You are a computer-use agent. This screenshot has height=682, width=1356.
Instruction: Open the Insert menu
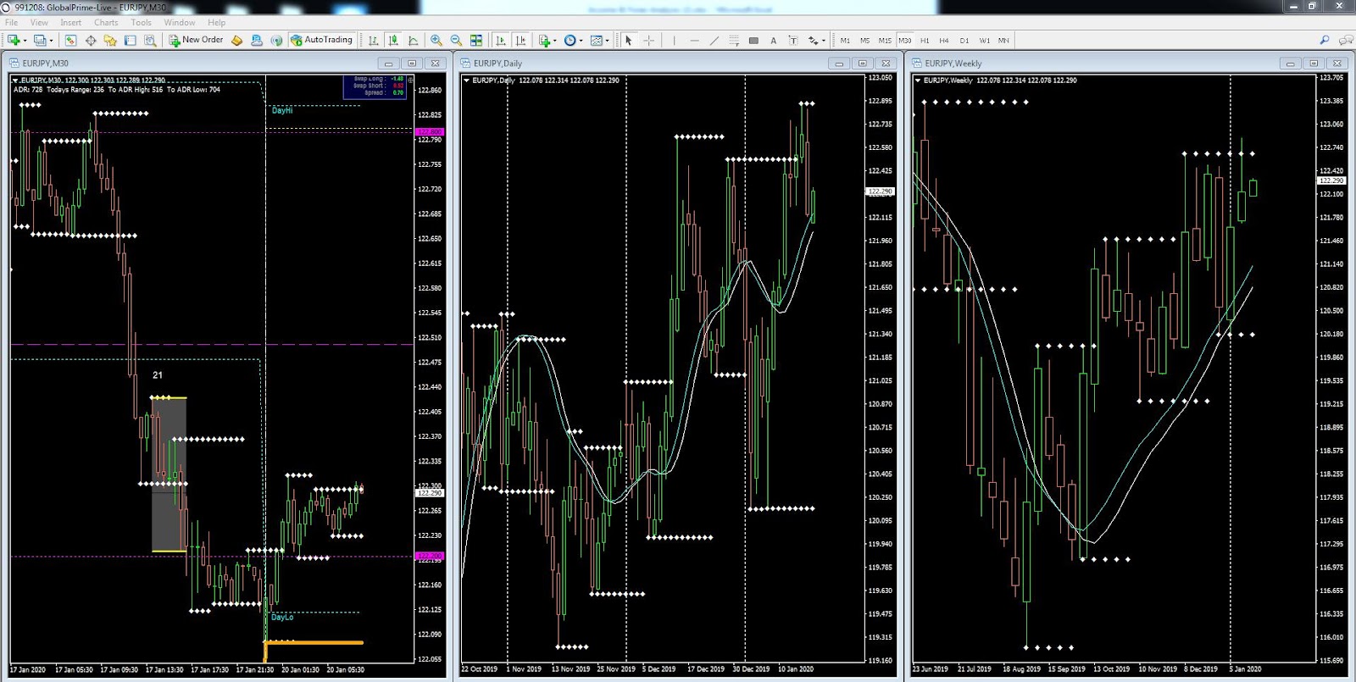[71, 22]
